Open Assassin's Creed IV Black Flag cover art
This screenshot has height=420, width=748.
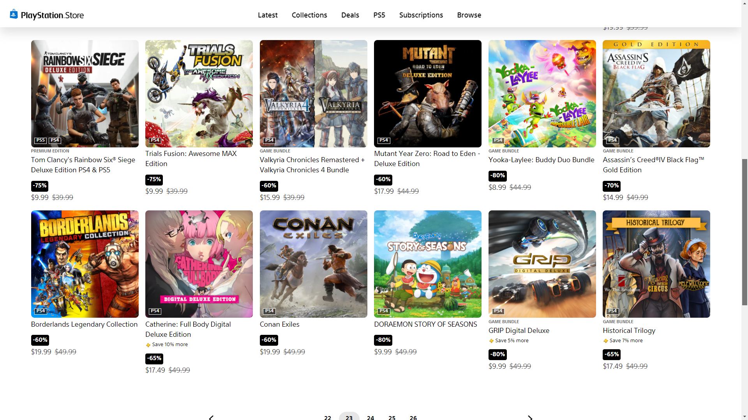click(656, 94)
